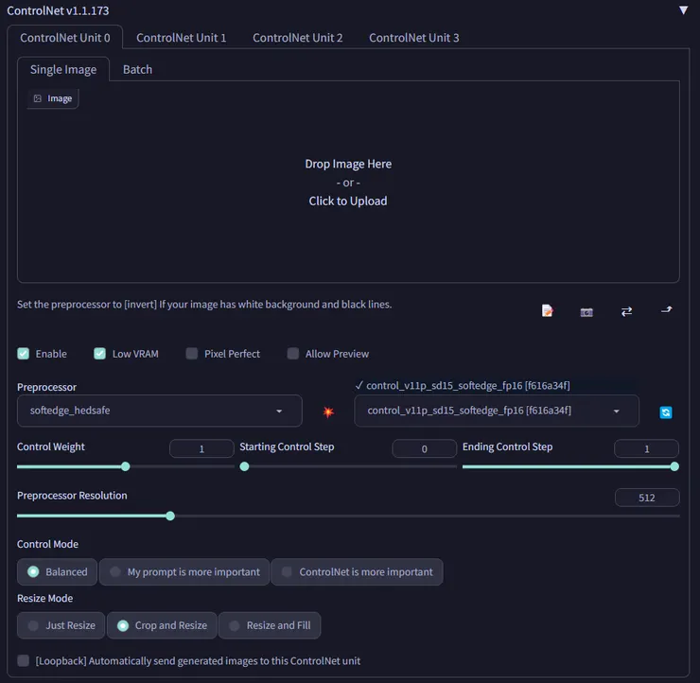The image size is (700, 683).
Task: Send dimensions with the upward arrow icon
Action: [x=666, y=309]
